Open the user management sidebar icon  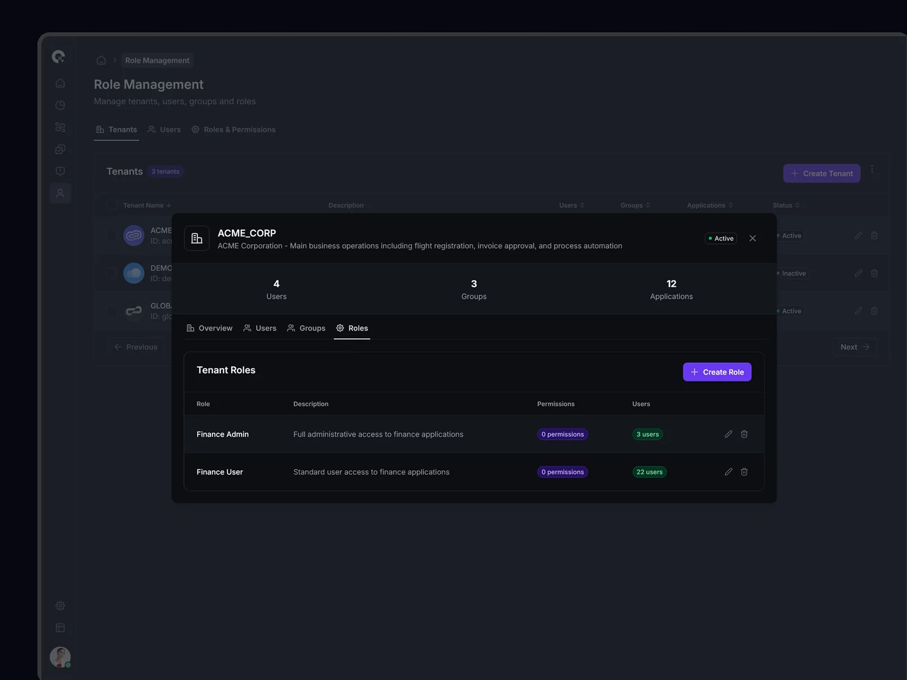click(60, 193)
